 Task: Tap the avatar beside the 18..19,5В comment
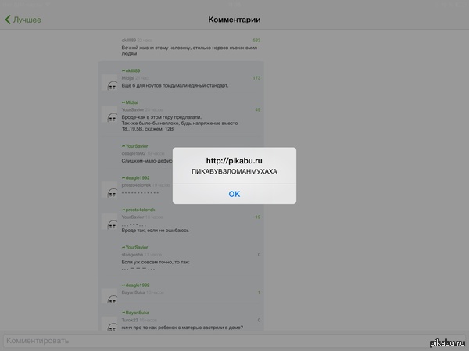[x=112, y=116]
